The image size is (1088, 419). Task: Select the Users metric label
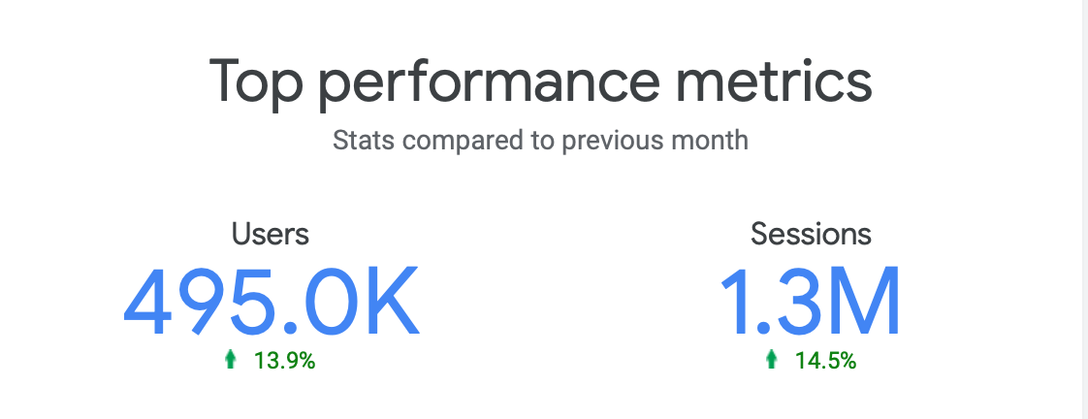271,235
